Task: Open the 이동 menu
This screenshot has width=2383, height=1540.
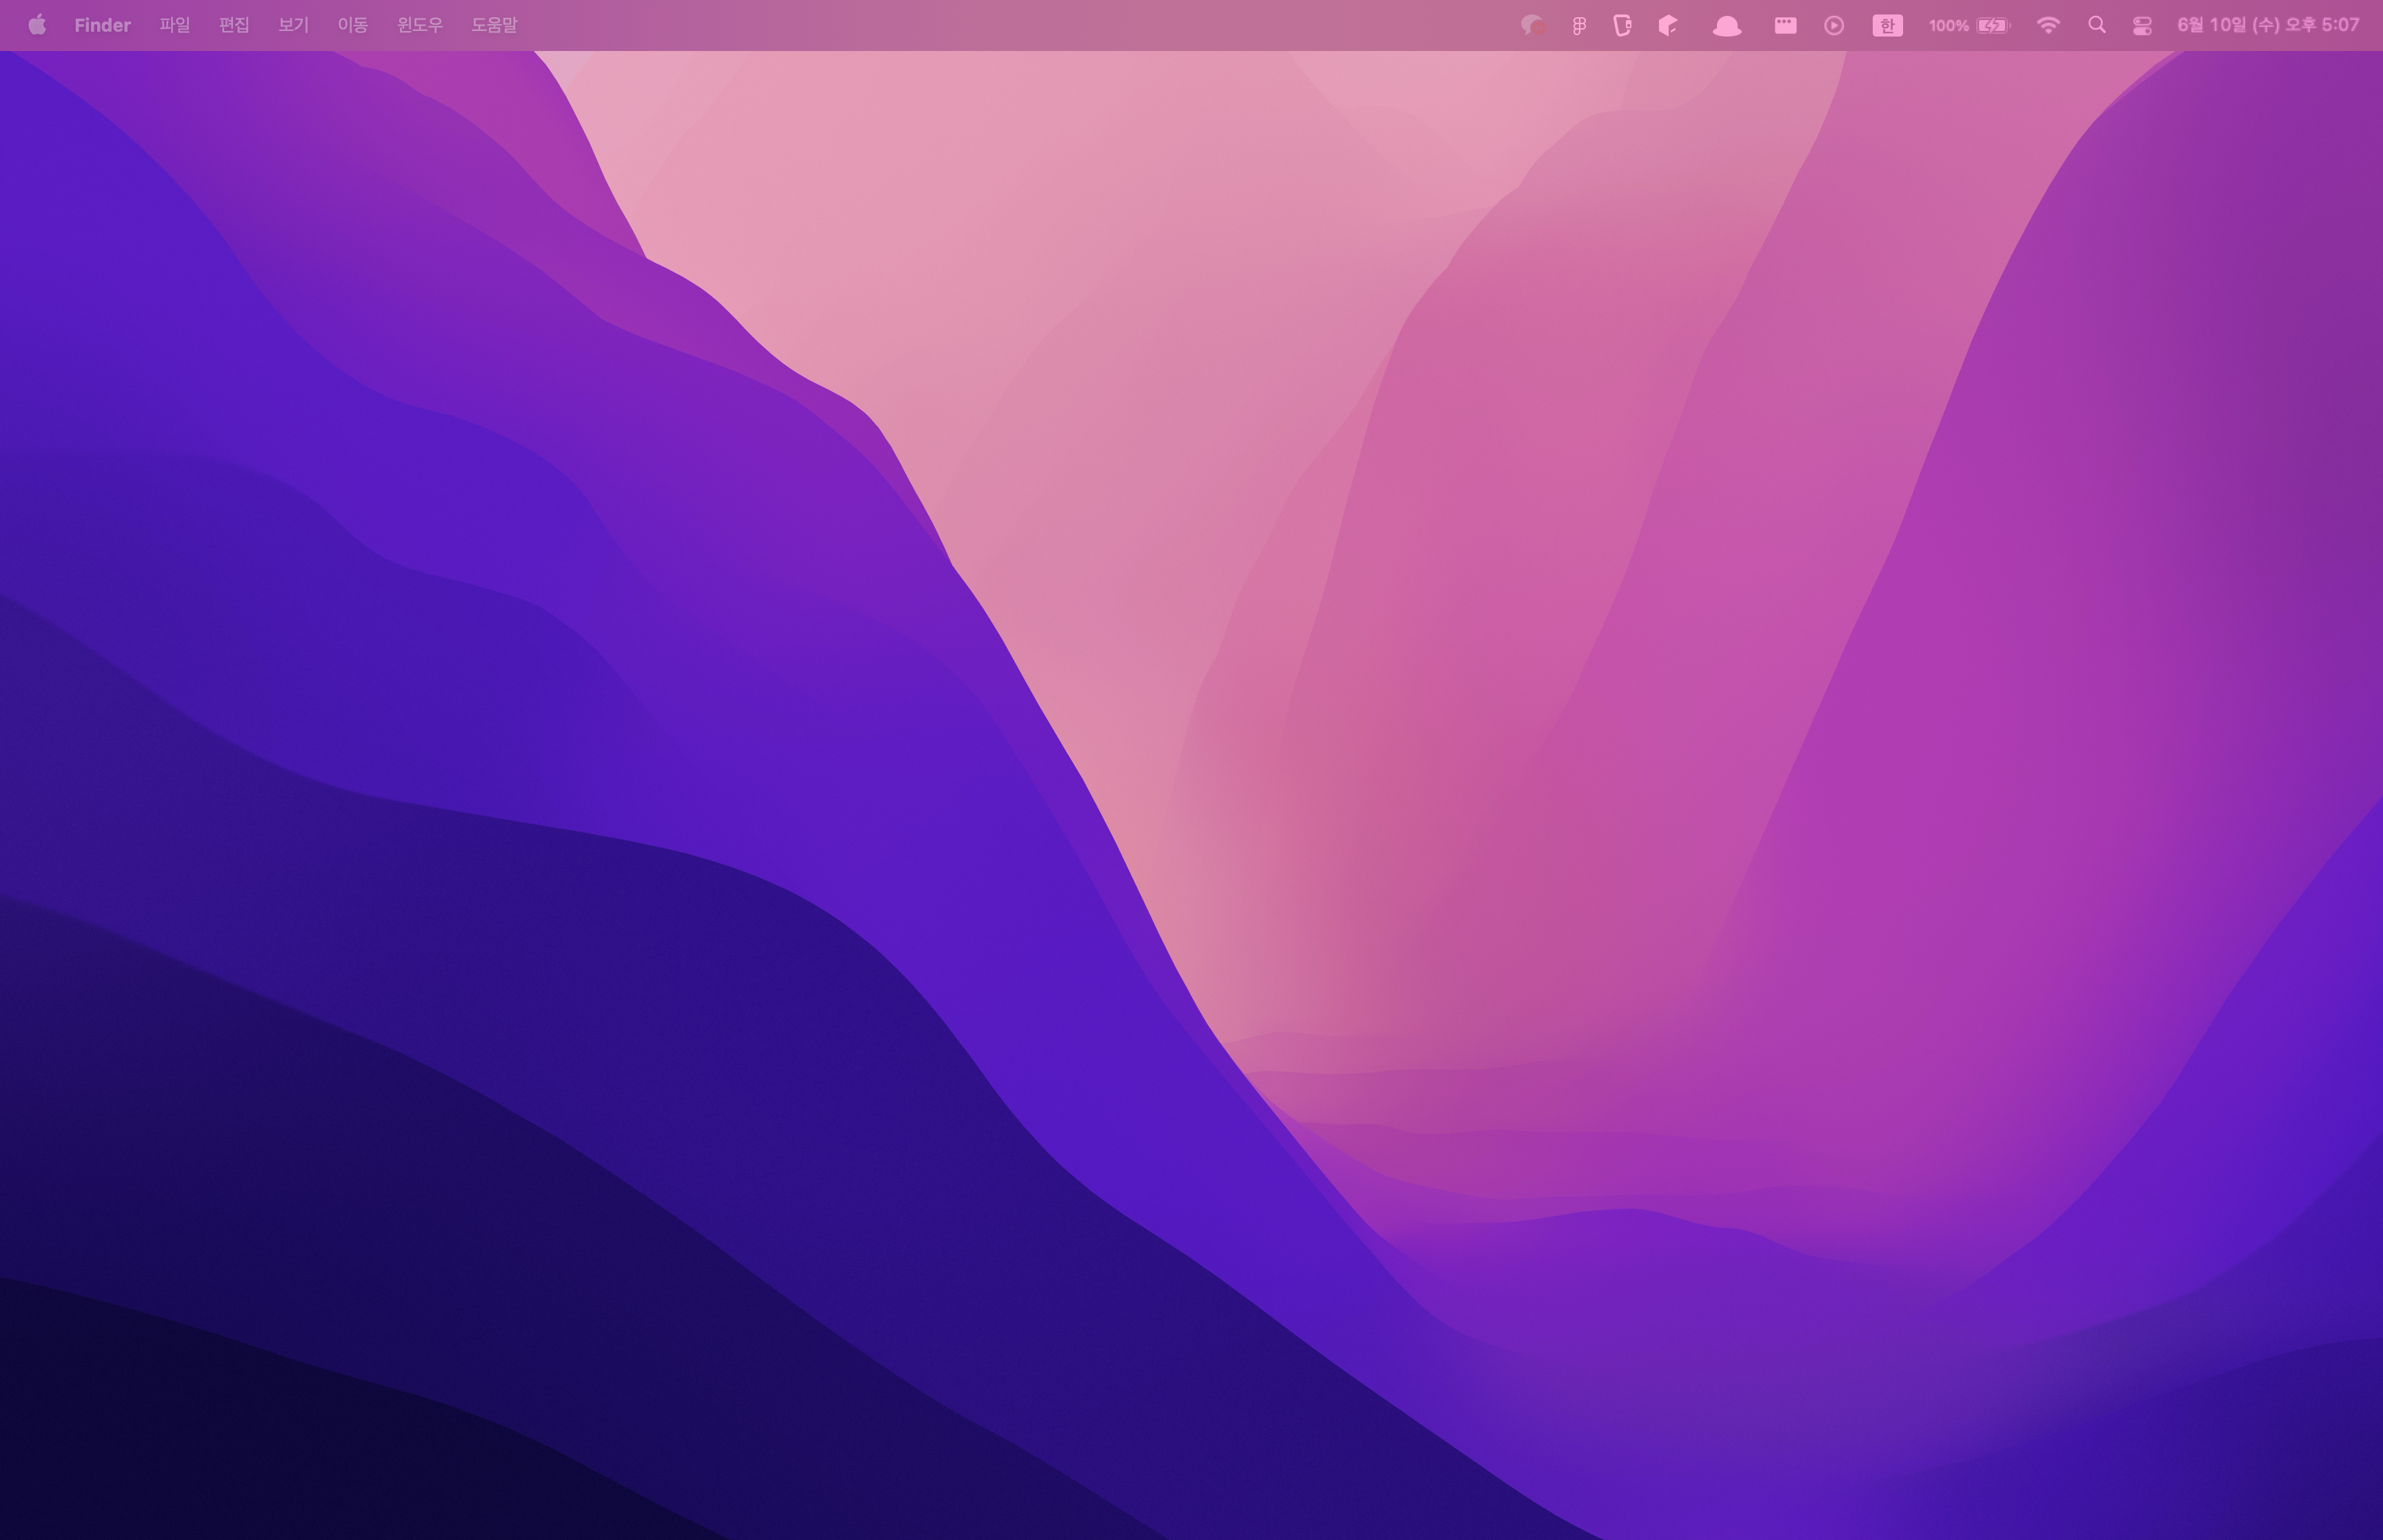Action: coord(352,25)
